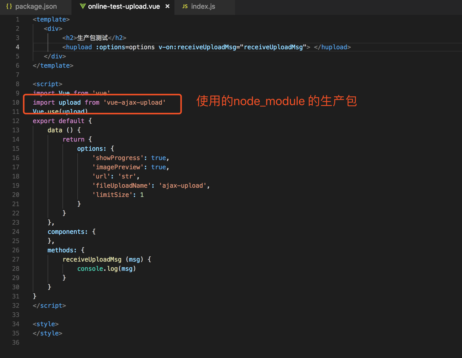The width and height of the screenshot is (462, 358).
Task: Switch to the package.json tab
Action: 36,6
